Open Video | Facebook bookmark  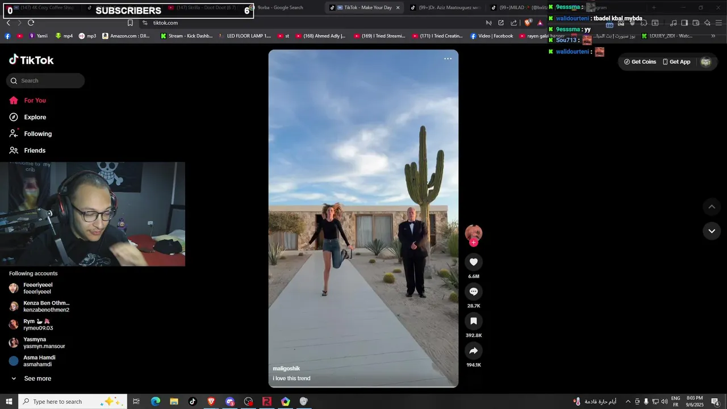click(x=491, y=36)
